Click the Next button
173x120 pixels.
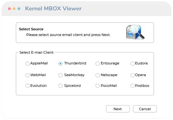pyautogui.click(x=118, y=109)
